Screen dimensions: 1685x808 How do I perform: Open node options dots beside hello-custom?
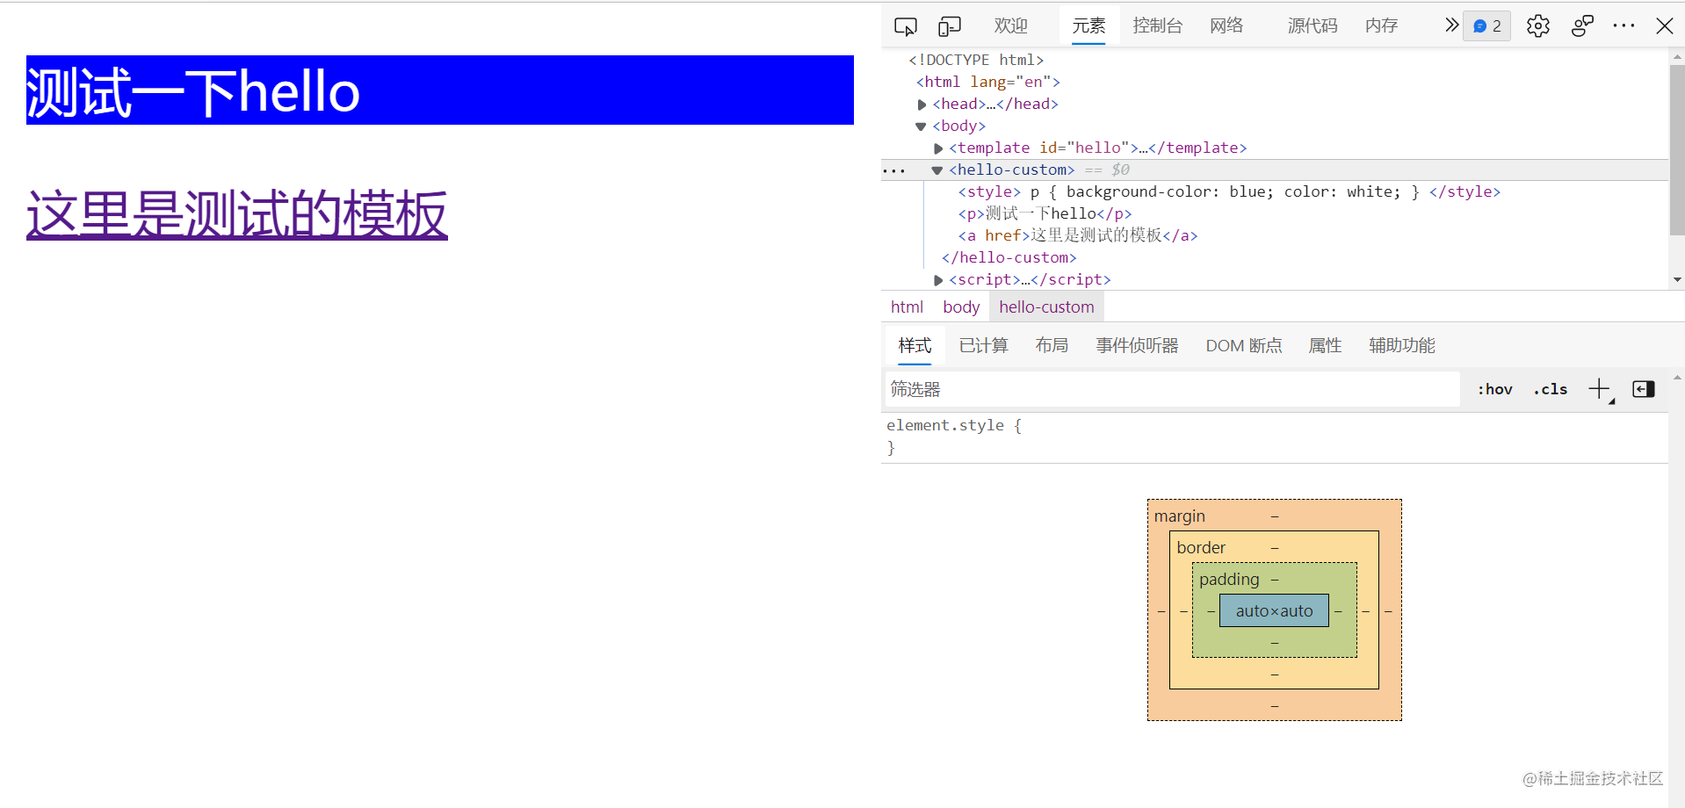(894, 170)
